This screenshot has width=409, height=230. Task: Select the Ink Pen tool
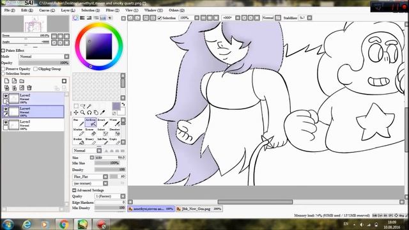pos(102,142)
